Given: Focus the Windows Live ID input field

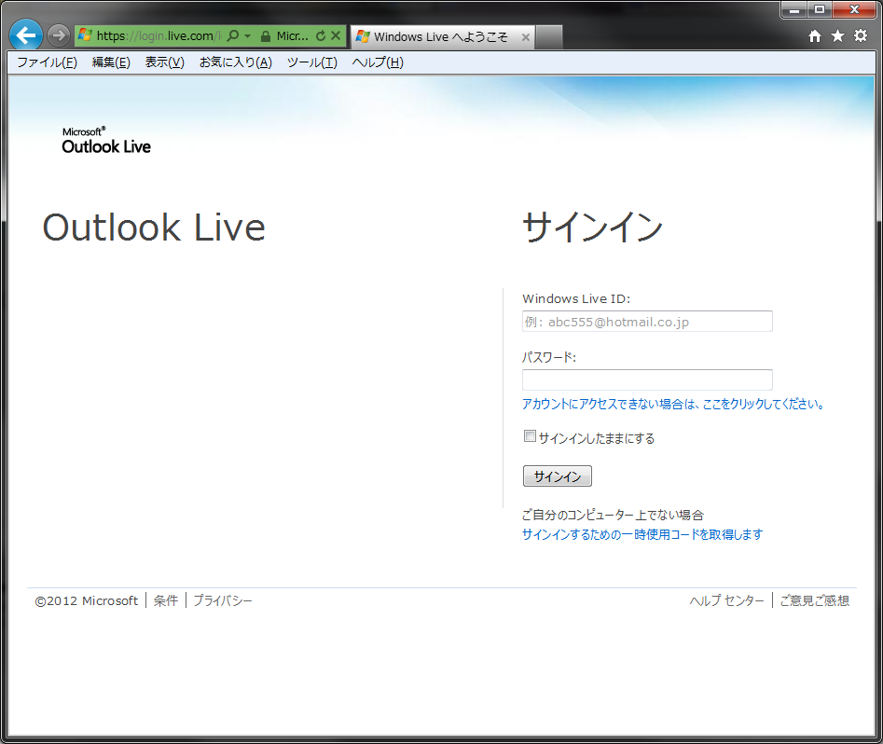Looking at the screenshot, I should (647, 321).
